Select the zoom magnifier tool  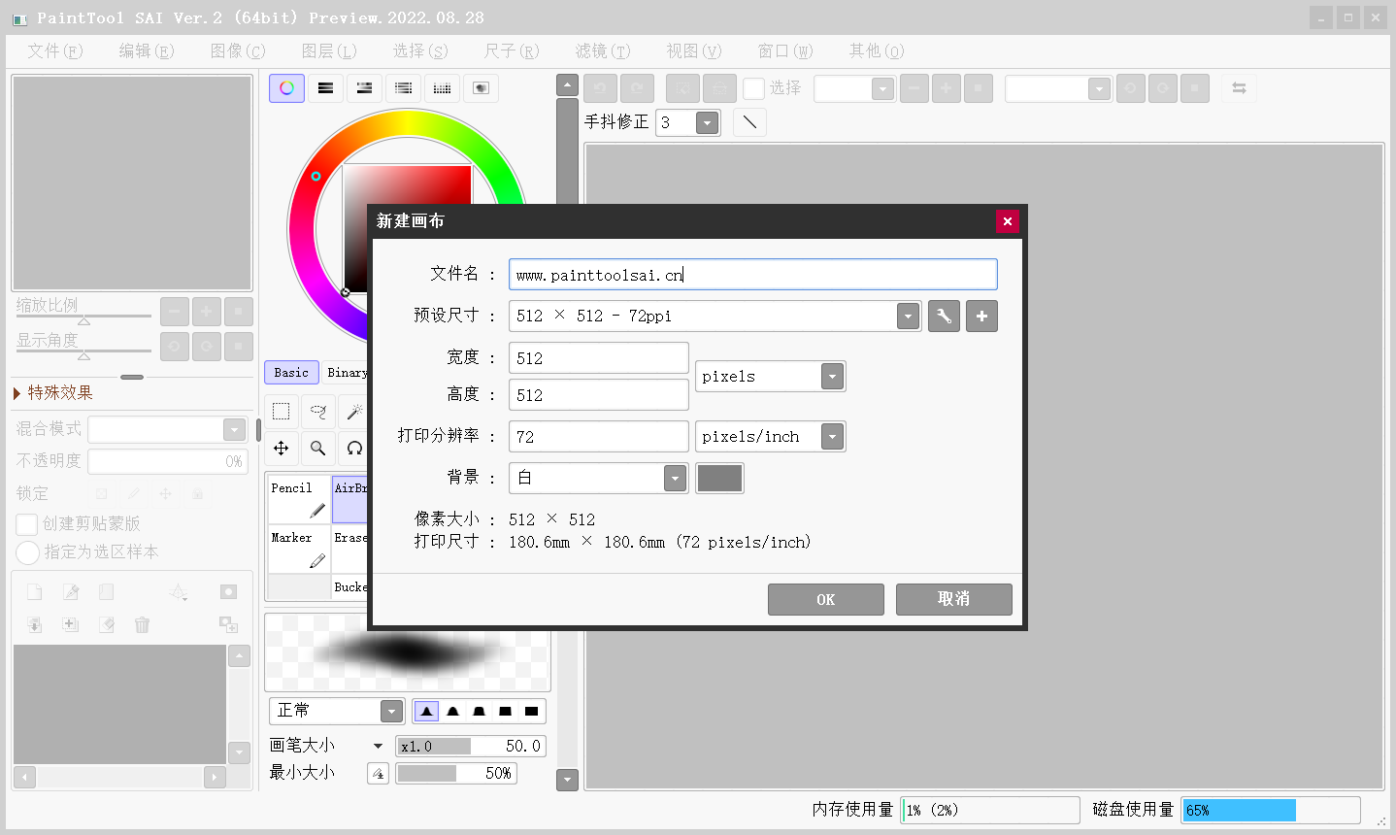(x=317, y=449)
